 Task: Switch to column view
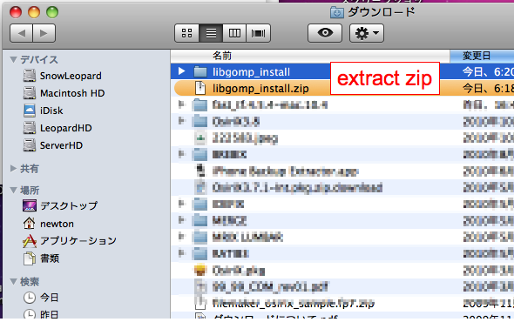234,33
